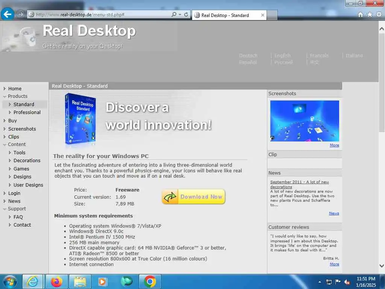Open Contact under Support

click(x=22, y=225)
